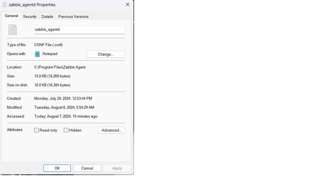Click the Accessed value Today, August 7, 2024
The width and height of the screenshot is (321, 181).
[x=66, y=116]
